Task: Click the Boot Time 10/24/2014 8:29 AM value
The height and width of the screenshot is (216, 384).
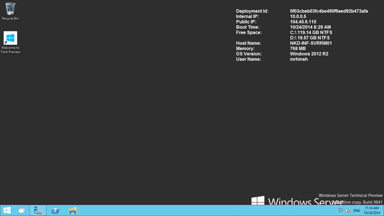Action: point(310,27)
